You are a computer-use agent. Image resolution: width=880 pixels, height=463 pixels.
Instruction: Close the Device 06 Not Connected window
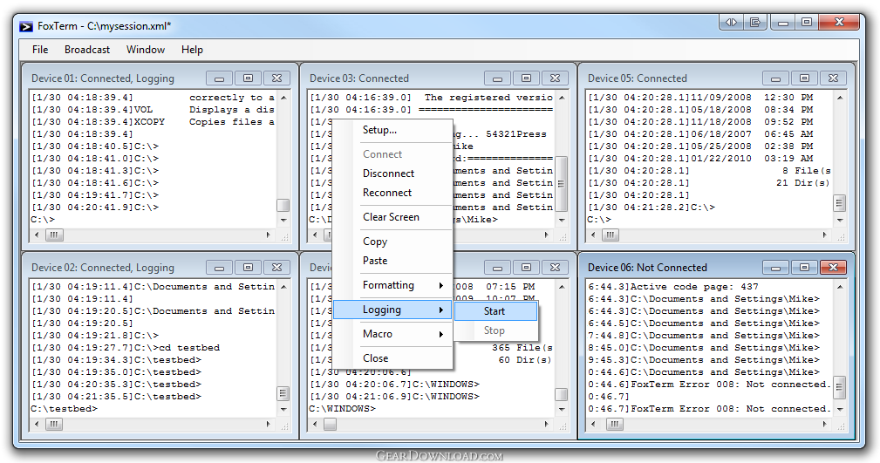[833, 268]
